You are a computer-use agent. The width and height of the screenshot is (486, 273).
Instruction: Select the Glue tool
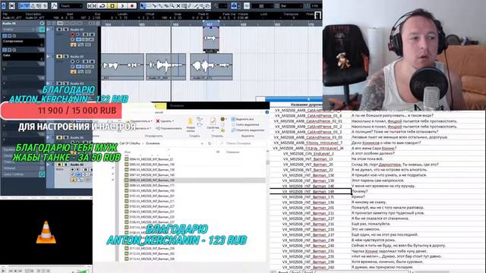160,6
